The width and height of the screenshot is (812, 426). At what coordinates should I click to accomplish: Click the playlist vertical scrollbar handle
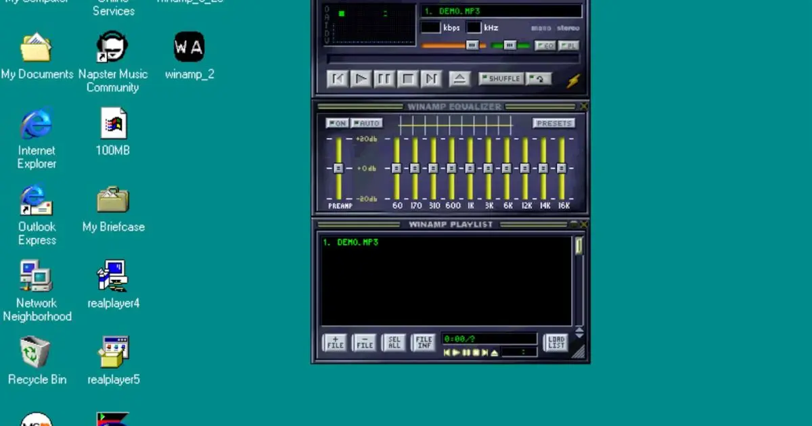(x=579, y=245)
